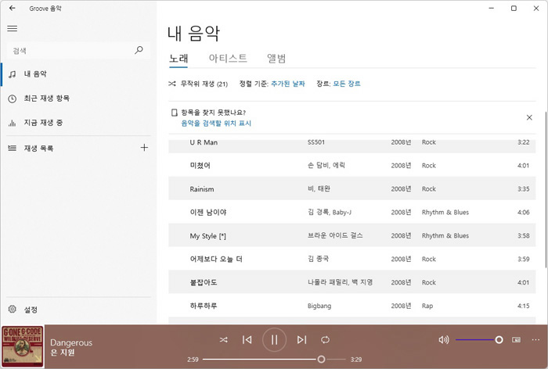Toggle repeat mode

pos(326,339)
